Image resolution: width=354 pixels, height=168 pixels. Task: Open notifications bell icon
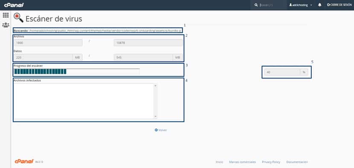pyautogui.click(x=320, y=5)
